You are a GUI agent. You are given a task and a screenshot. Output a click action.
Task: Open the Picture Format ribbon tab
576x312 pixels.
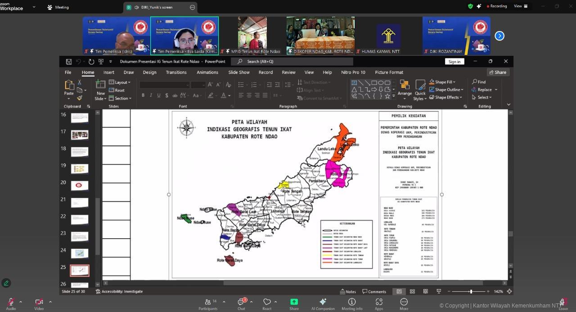coord(389,72)
